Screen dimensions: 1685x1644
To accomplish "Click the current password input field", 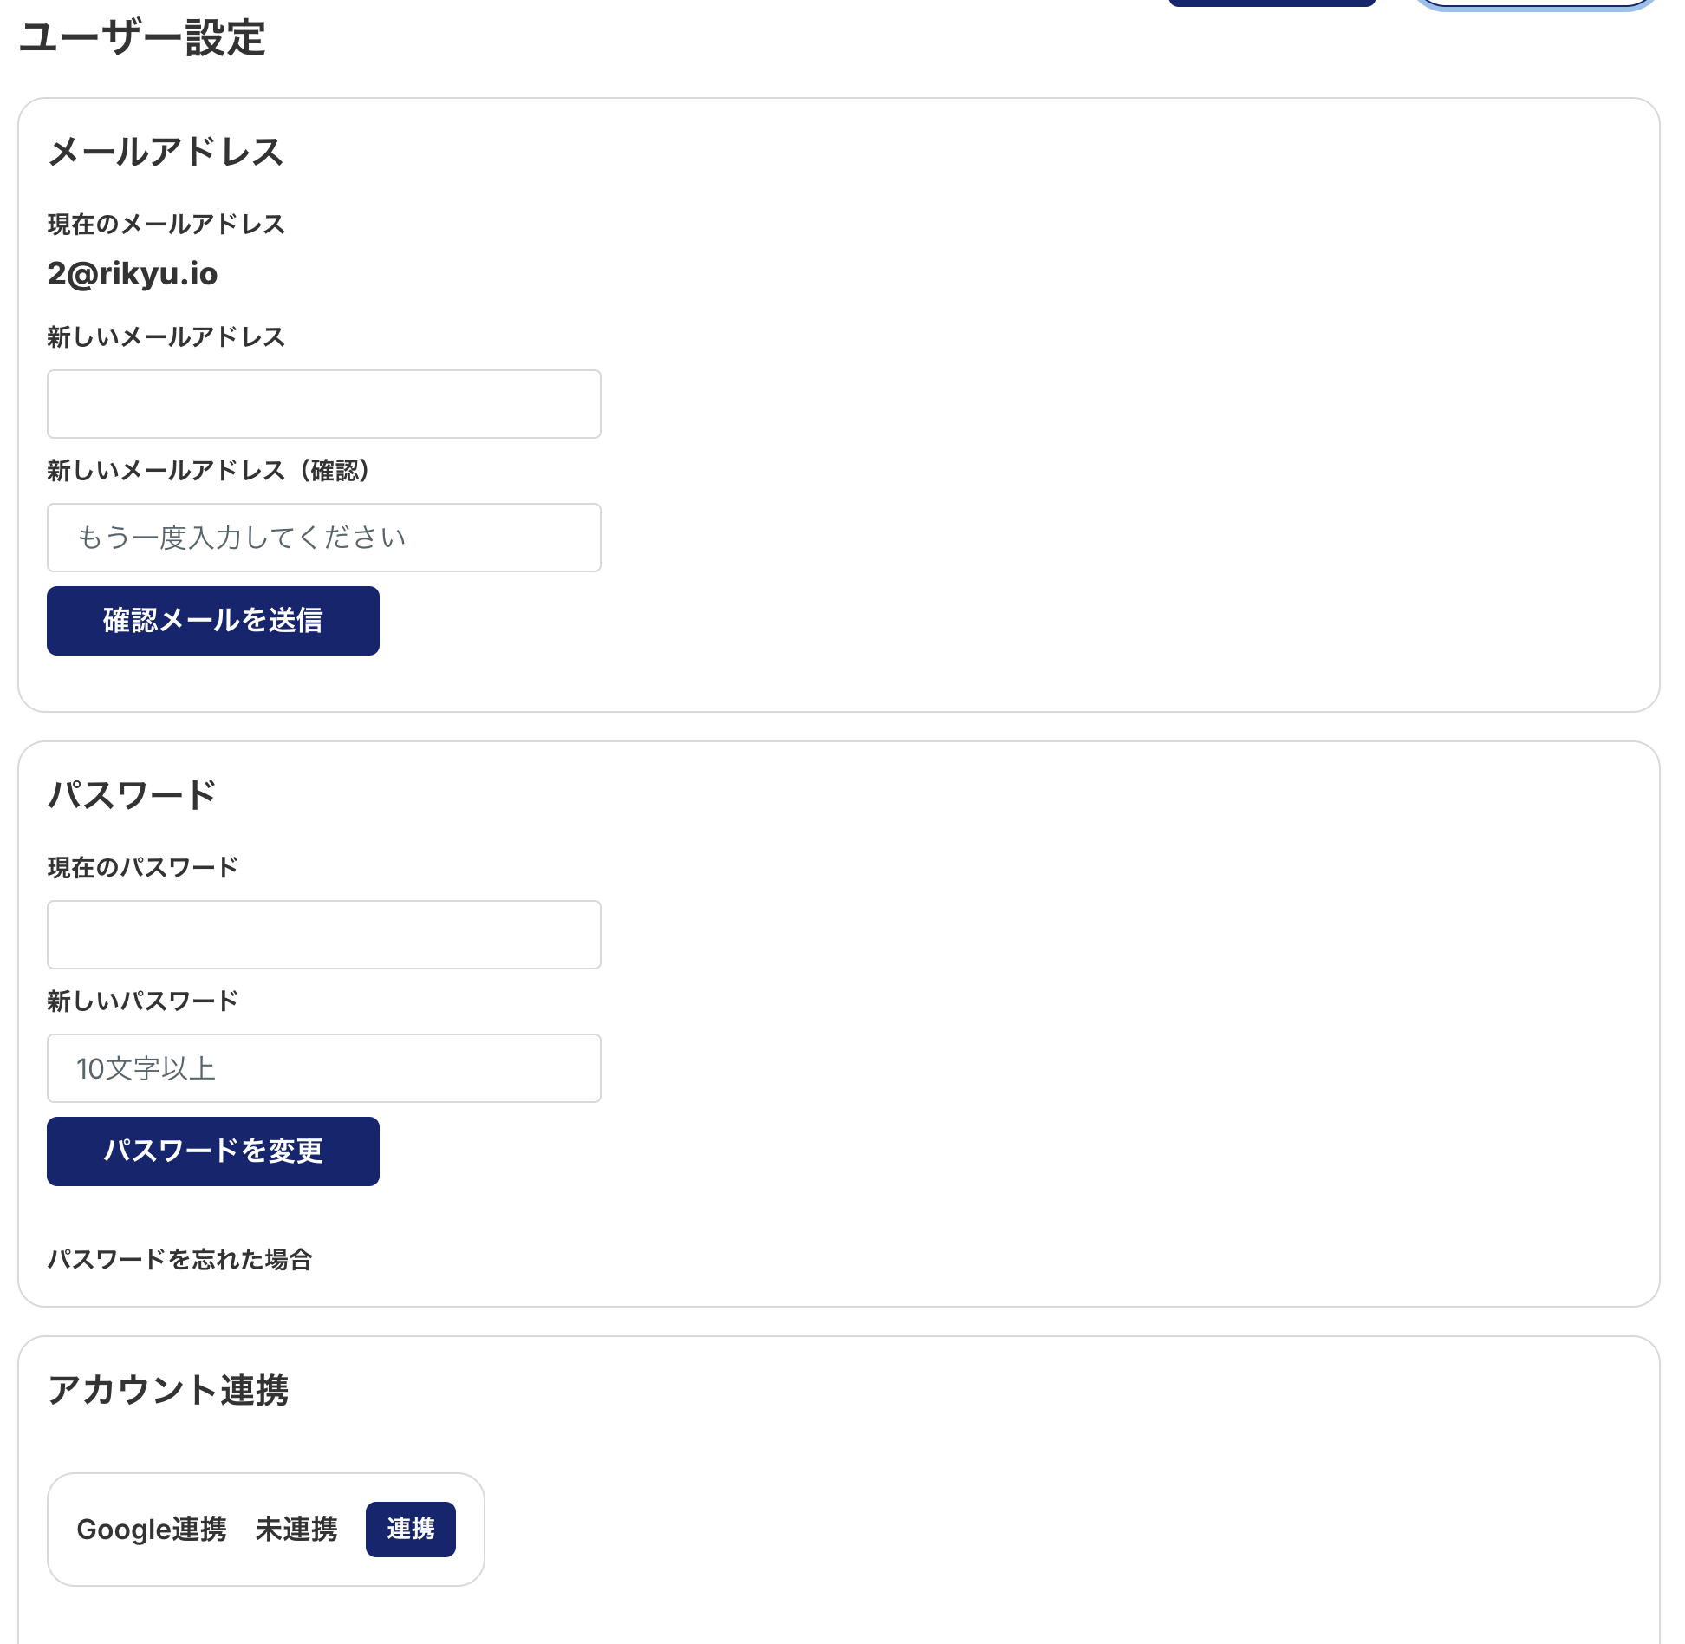I will click(323, 935).
